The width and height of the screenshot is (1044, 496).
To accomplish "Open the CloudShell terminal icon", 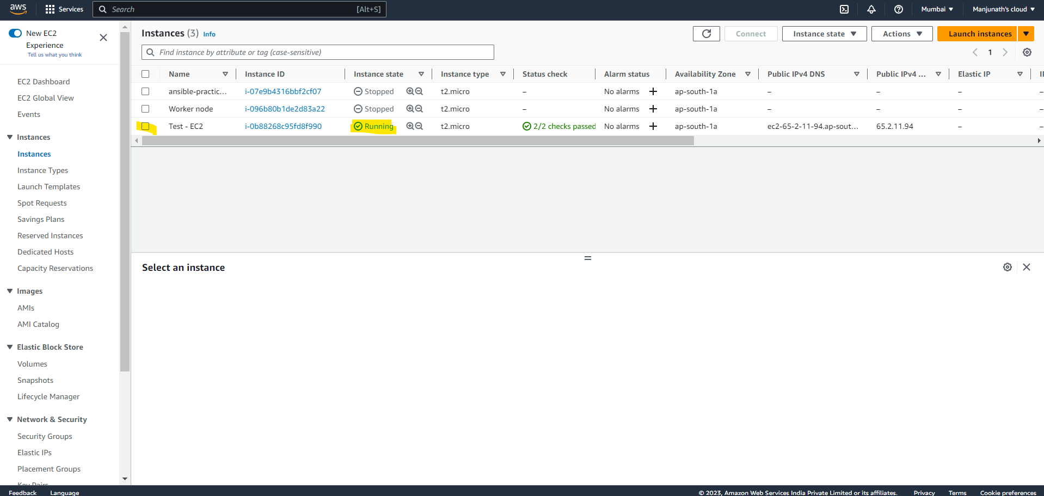I will (844, 9).
